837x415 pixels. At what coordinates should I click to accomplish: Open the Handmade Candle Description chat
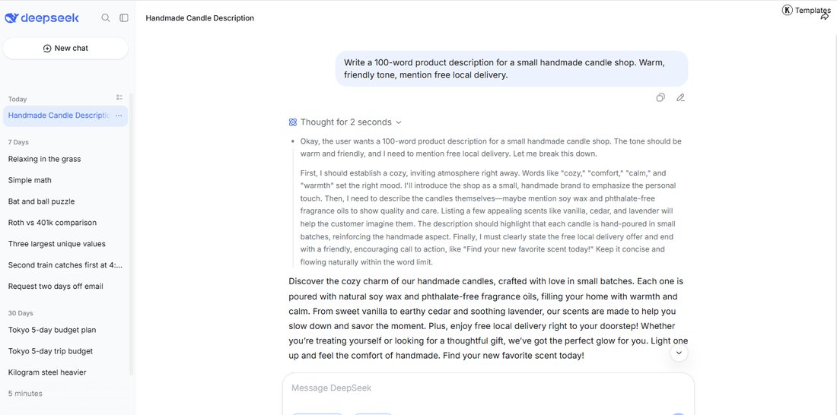[59, 116]
